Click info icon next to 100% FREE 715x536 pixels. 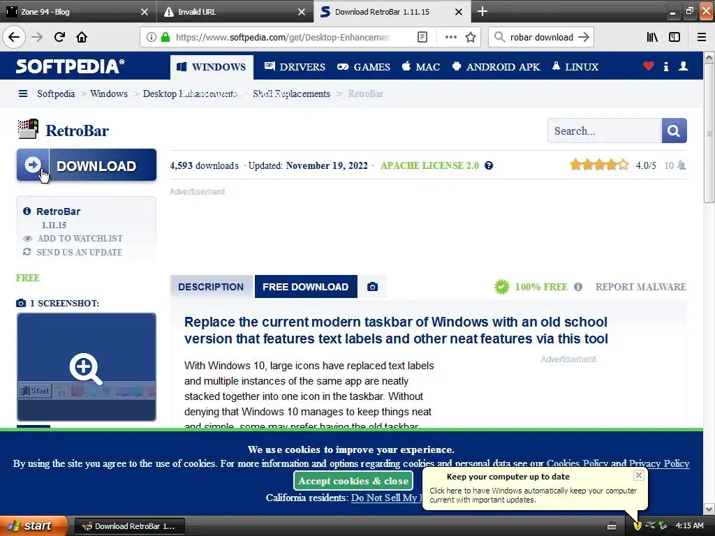[577, 287]
